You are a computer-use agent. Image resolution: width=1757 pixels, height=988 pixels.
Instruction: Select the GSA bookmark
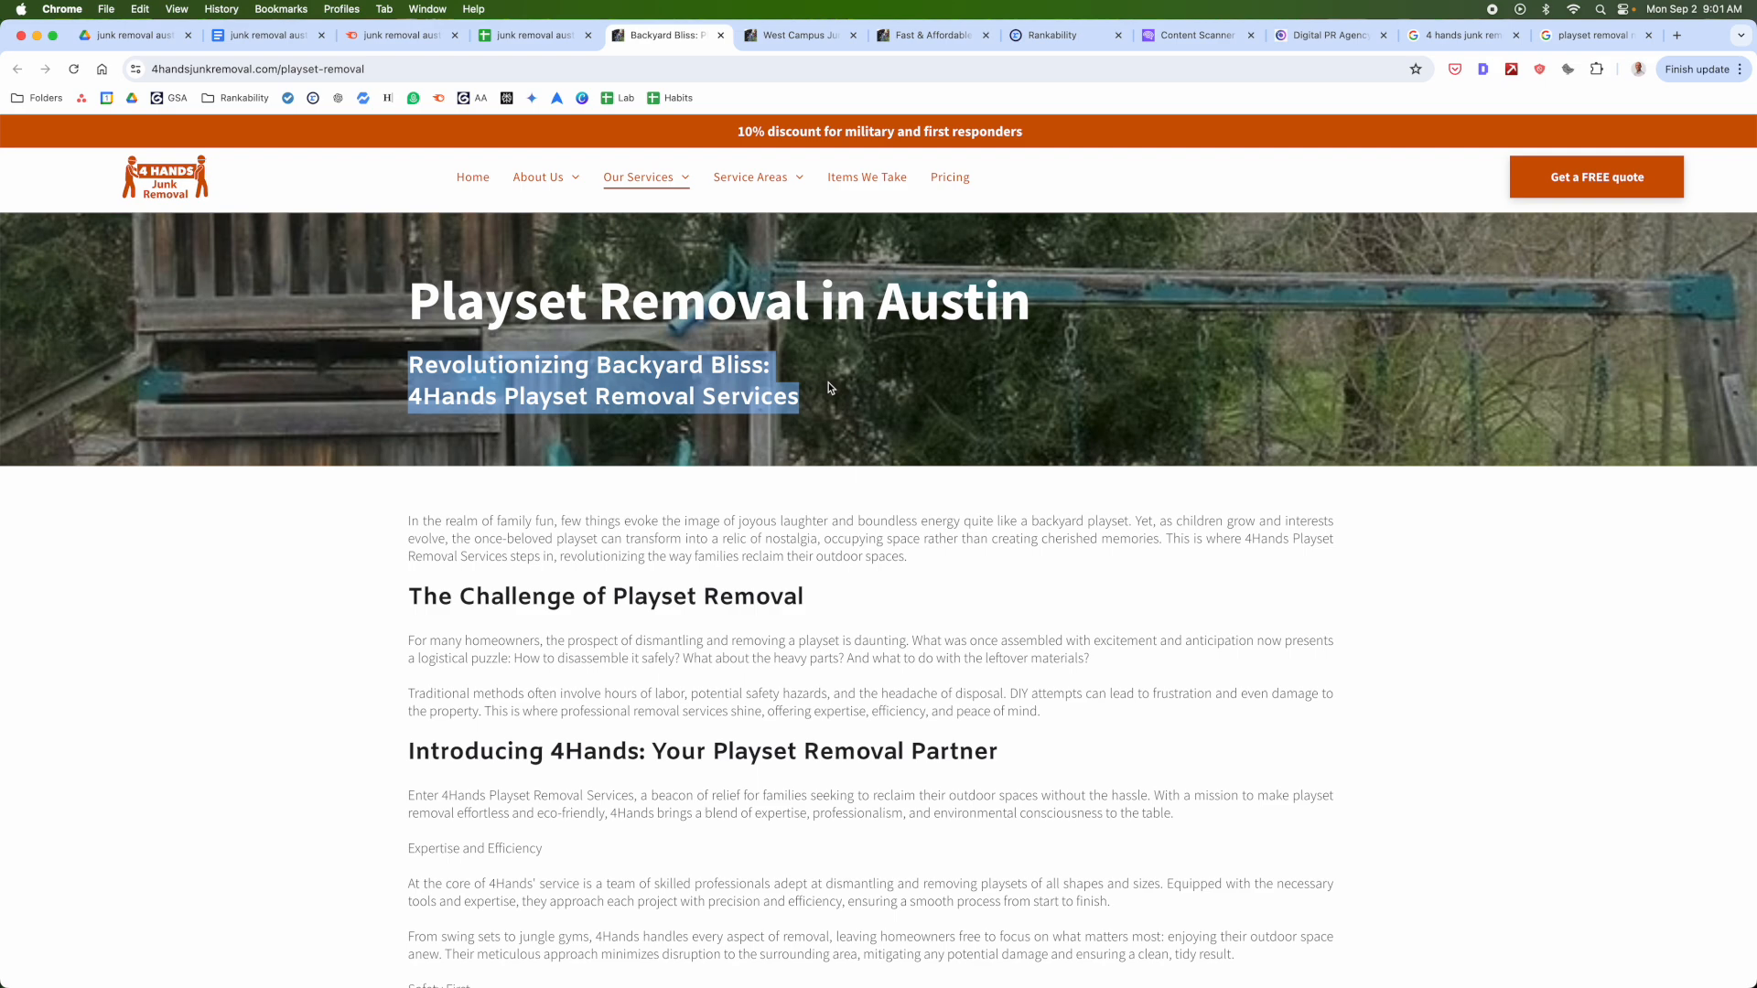[167, 98]
